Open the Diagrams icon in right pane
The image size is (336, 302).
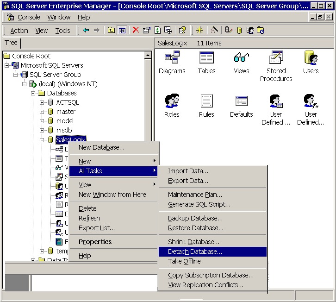[x=172, y=57]
